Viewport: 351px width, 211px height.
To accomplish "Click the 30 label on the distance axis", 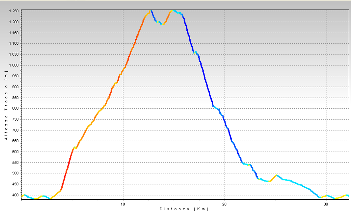I will pyautogui.click(x=326, y=204).
